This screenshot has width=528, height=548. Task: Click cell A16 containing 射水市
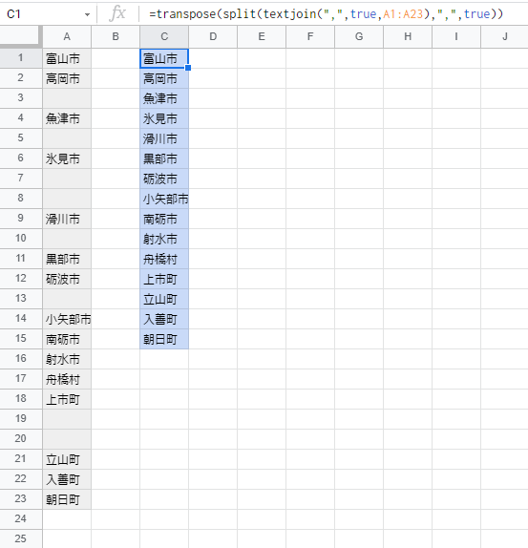(67, 359)
